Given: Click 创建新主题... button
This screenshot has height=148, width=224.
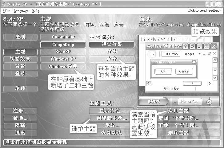Looking at the screenshot, I should (112, 118).
